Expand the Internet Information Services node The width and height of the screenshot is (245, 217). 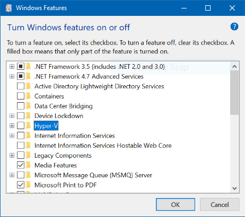click(12, 135)
